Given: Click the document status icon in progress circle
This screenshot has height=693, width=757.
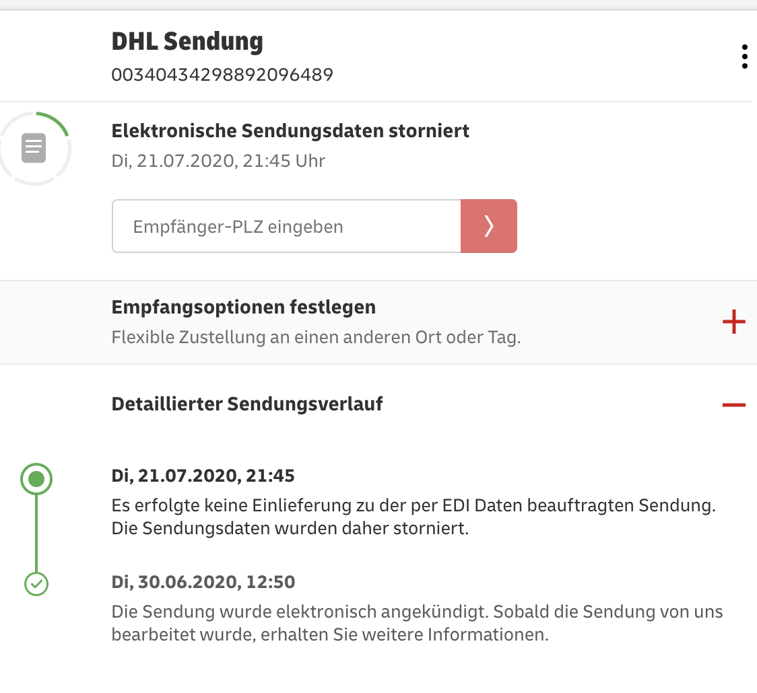Looking at the screenshot, I should [34, 148].
